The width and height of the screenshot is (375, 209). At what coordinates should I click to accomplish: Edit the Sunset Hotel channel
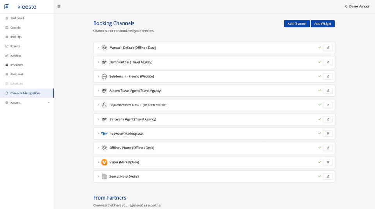(x=328, y=177)
